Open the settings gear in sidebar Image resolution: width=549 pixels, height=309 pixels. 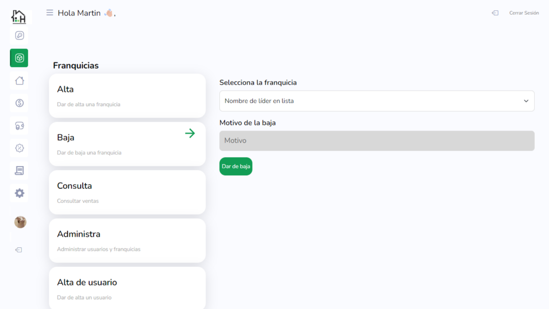19,193
